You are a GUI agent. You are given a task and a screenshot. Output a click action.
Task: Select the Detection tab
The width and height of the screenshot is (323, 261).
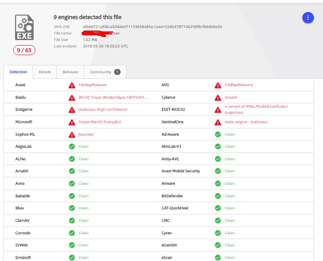[x=19, y=72]
